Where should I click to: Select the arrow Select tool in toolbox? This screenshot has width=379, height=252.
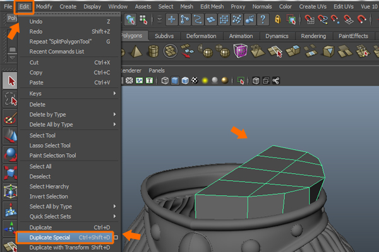pyautogui.click(x=9, y=80)
